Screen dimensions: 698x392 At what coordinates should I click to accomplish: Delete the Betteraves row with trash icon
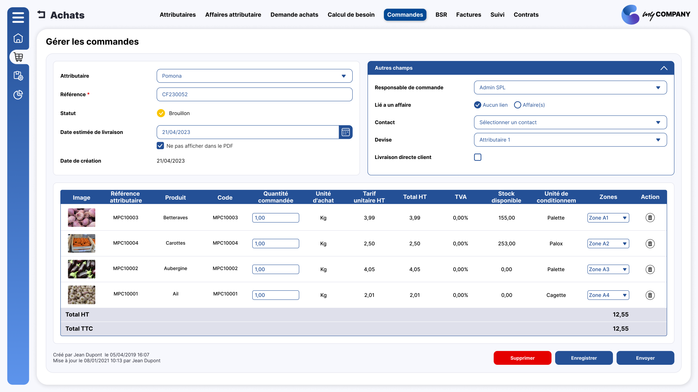pyautogui.click(x=650, y=218)
